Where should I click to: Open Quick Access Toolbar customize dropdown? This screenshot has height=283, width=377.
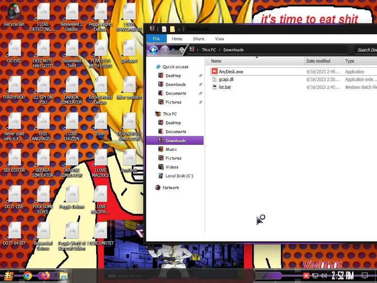pos(179,29)
